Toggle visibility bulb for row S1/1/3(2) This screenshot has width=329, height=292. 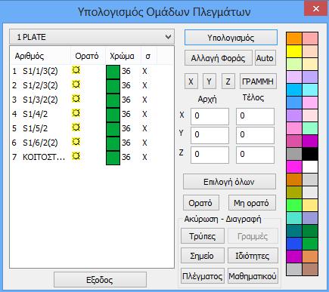point(76,70)
